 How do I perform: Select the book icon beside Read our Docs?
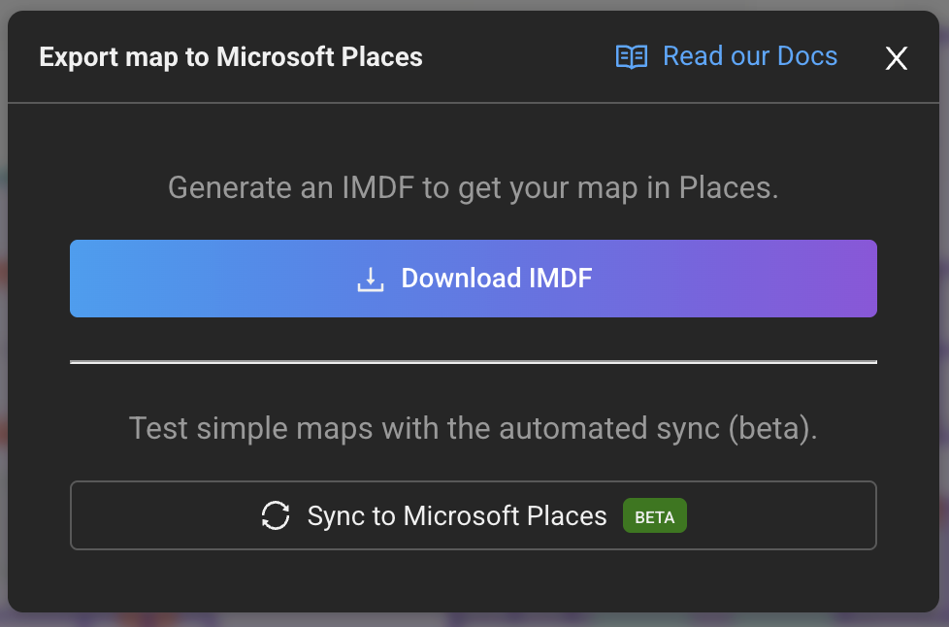point(632,57)
